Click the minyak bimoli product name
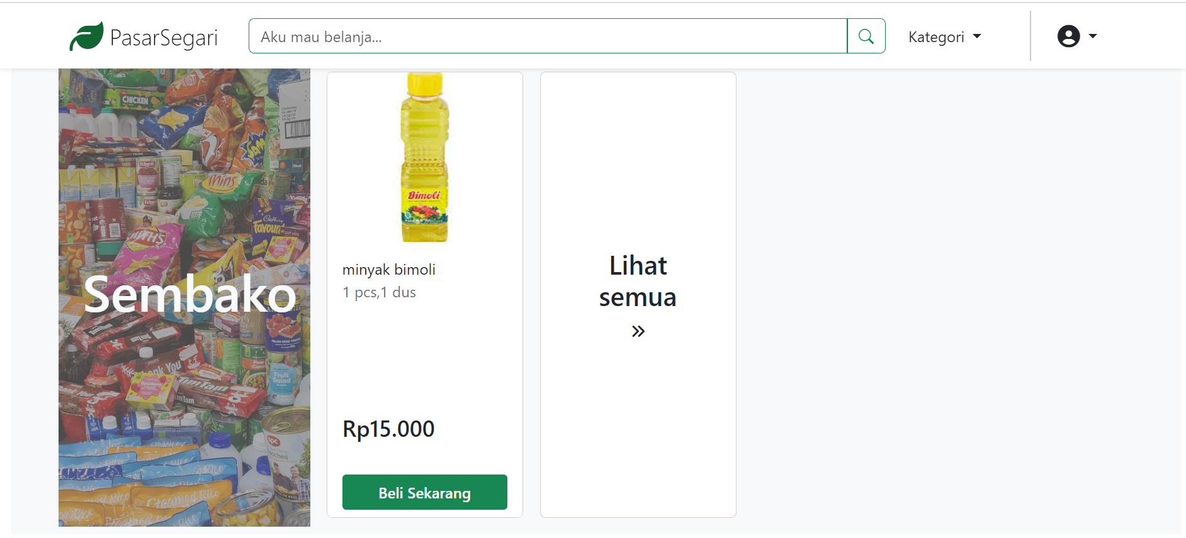 (x=388, y=270)
